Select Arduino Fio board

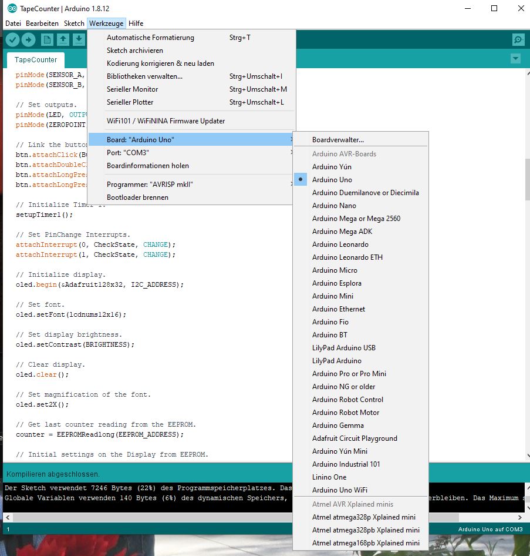pyautogui.click(x=361, y=322)
